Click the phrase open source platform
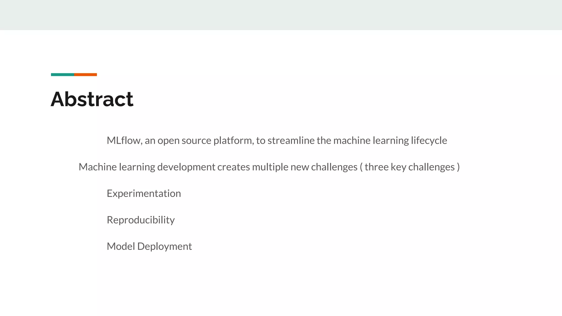562x316 pixels. (x=205, y=141)
